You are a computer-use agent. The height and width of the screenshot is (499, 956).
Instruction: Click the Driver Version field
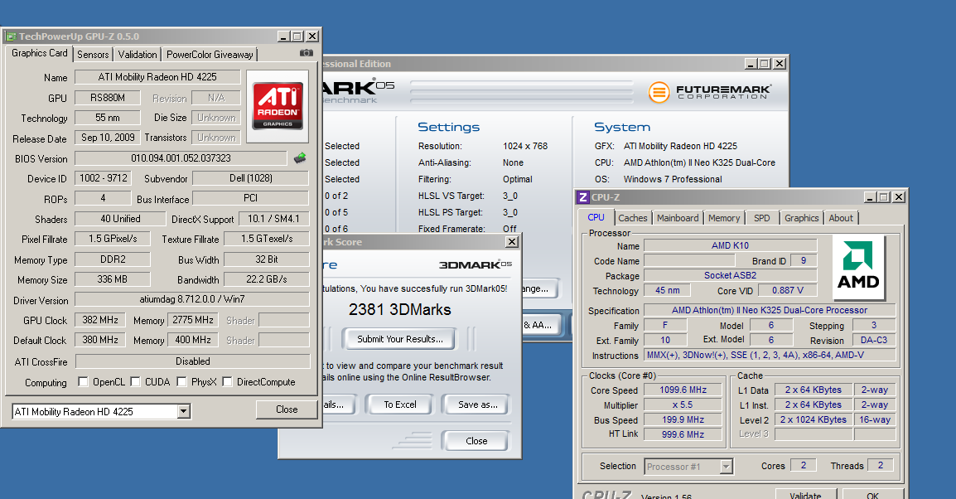click(x=192, y=299)
